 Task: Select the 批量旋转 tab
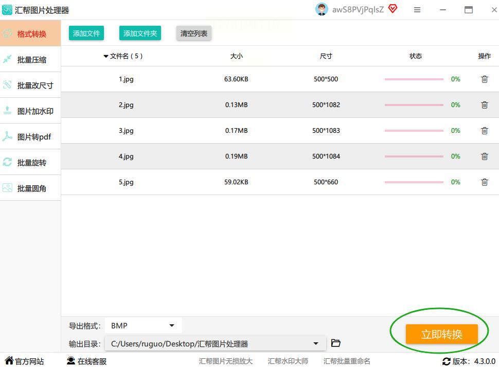(x=30, y=162)
